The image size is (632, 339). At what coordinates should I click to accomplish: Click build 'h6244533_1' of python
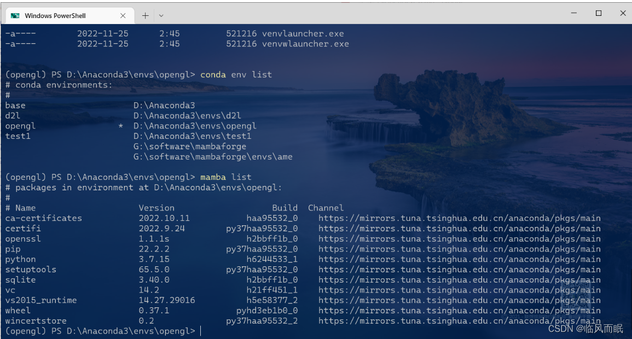pos(272,259)
